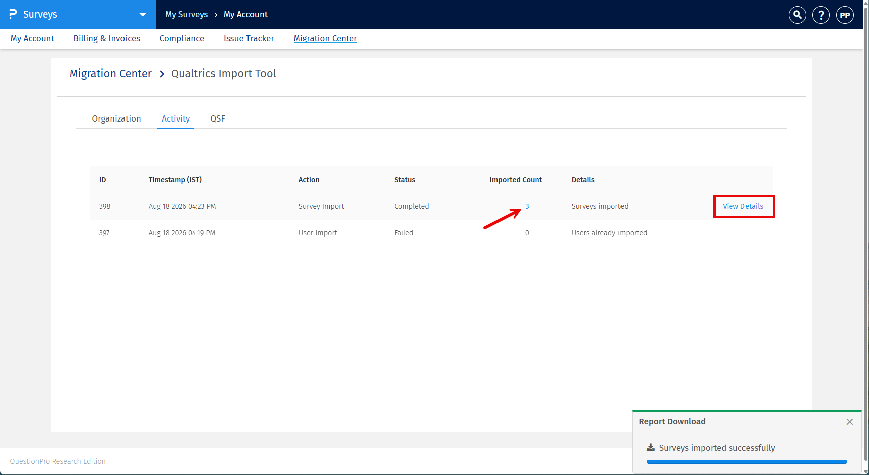Image resolution: width=869 pixels, height=475 pixels.
Task: Click View Details for Survey Import
Action: pos(743,206)
